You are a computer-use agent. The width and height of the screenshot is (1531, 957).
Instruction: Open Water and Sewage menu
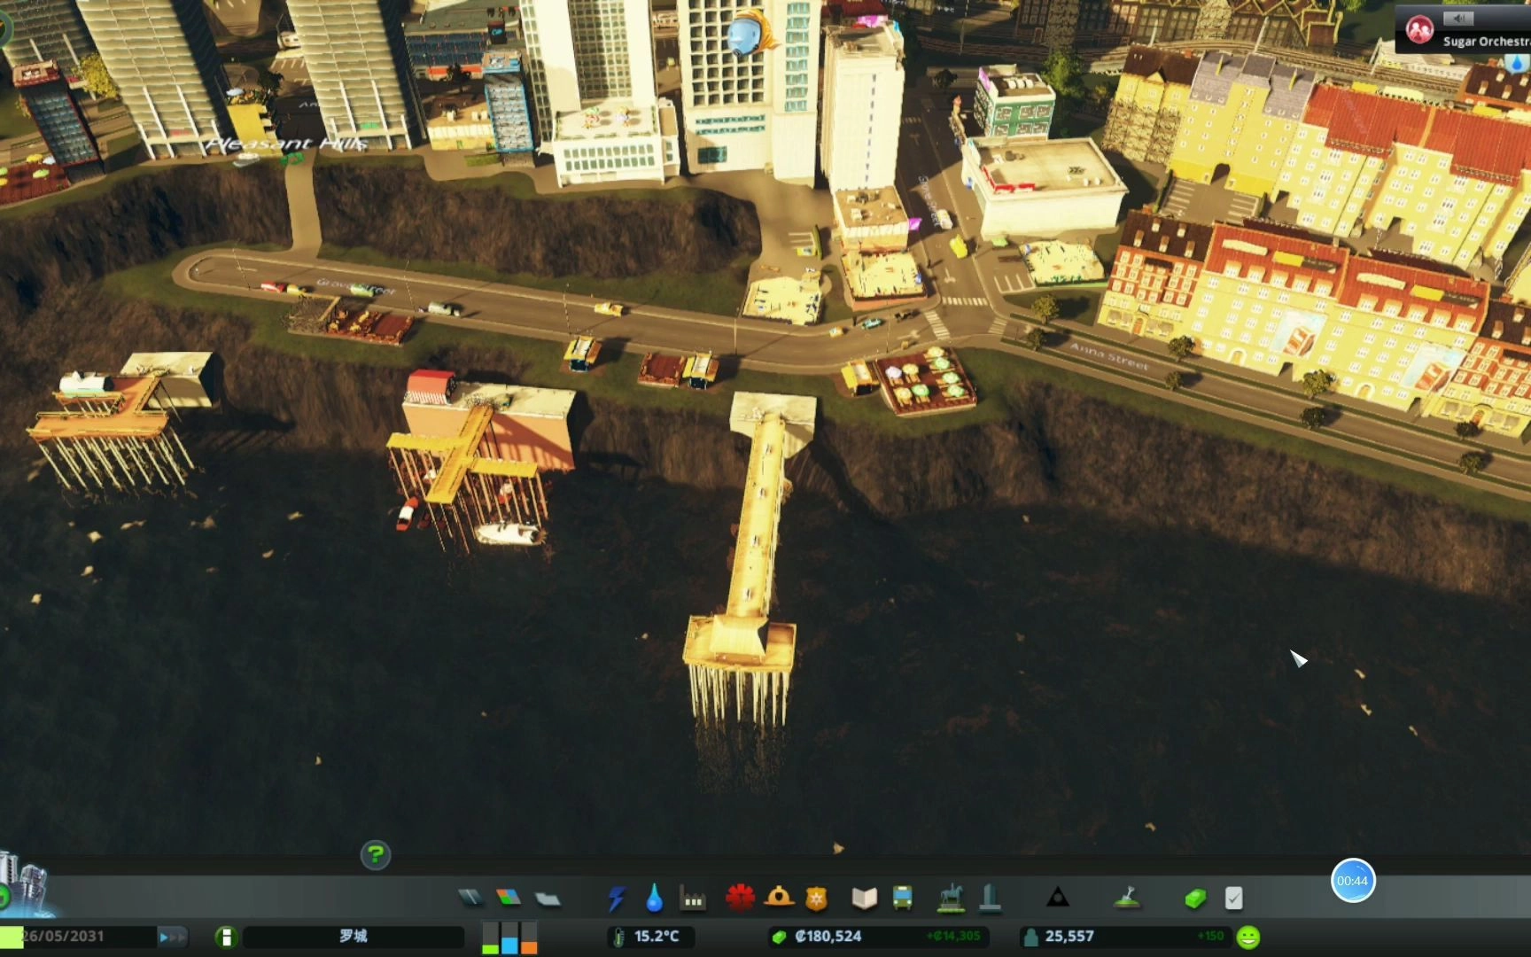pos(654,899)
